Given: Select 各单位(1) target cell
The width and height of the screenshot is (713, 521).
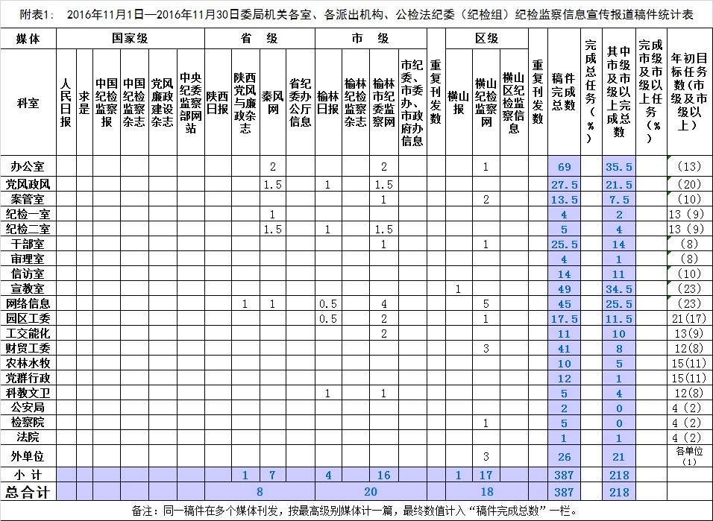Looking at the screenshot, I should 689,456.
